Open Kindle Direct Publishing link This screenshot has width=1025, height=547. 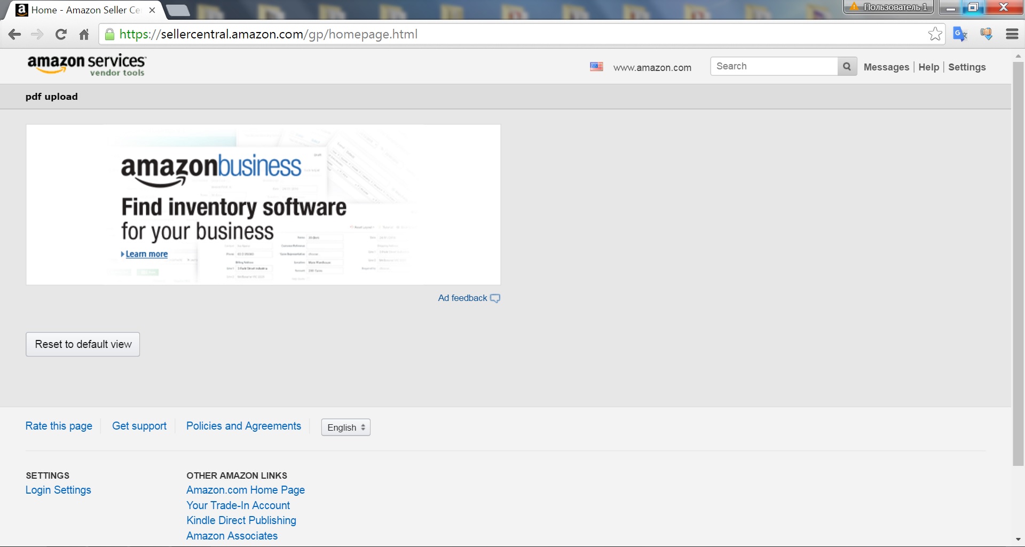[x=241, y=520]
